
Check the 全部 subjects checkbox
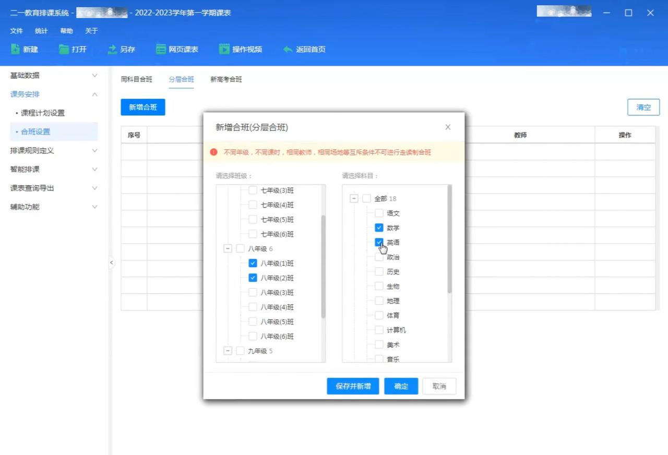pyautogui.click(x=366, y=199)
